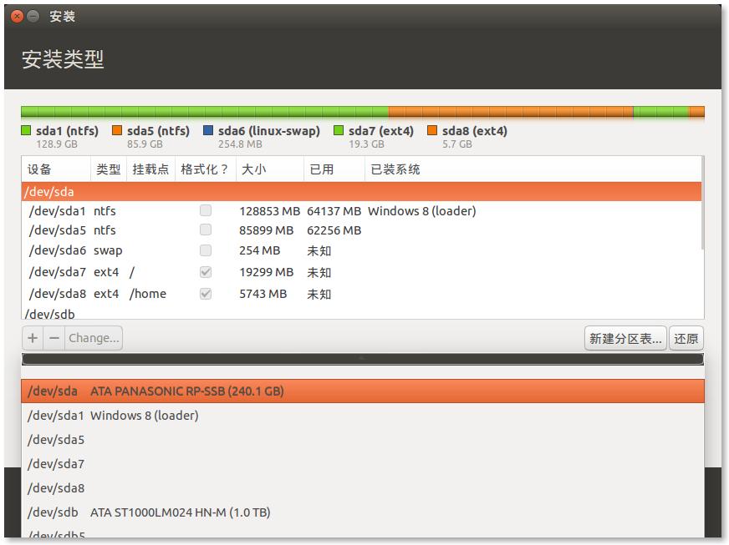Click the green sda1 ntfs legend swatch
729x545 pixels.
point(26,131)
